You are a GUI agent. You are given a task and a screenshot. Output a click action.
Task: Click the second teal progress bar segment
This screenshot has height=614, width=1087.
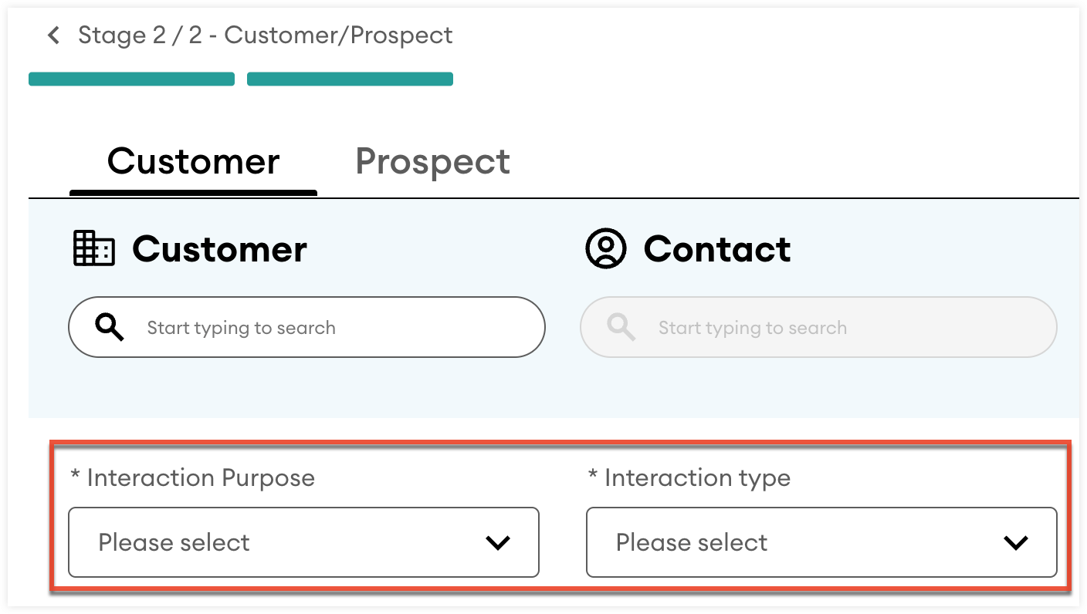tap(350, 79)
